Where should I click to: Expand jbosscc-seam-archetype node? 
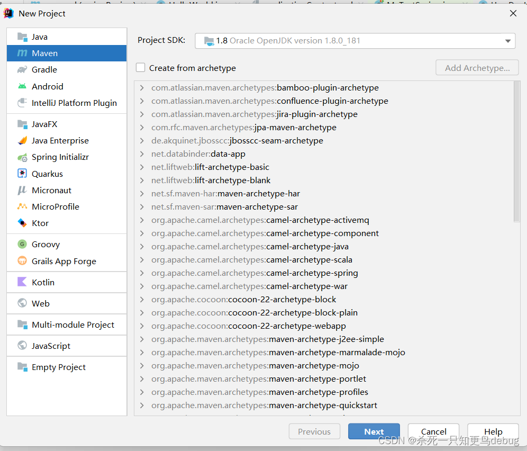(x=142, y=141)
